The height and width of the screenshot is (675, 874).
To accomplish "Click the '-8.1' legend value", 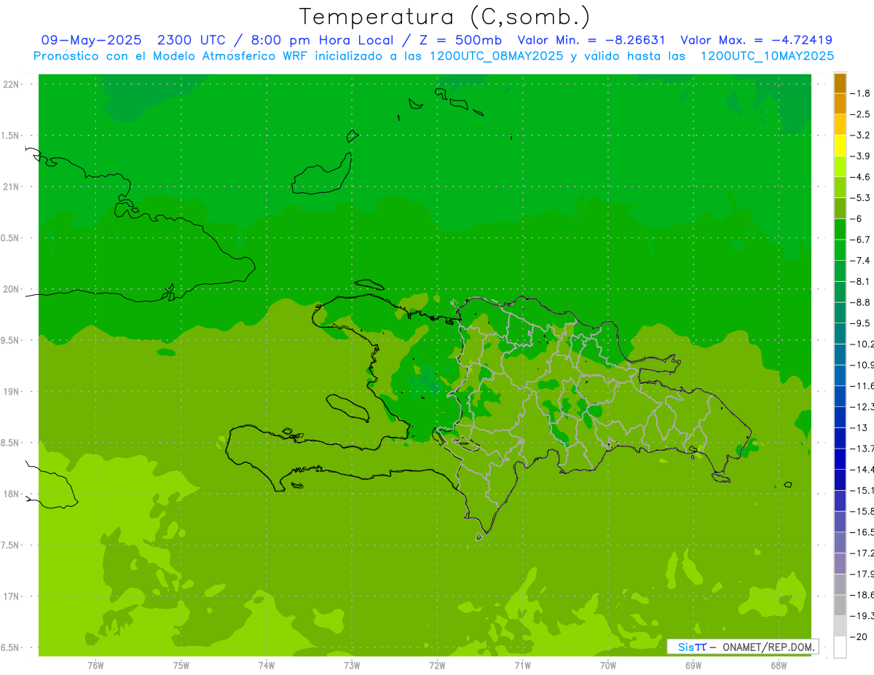I will (860, 282).
